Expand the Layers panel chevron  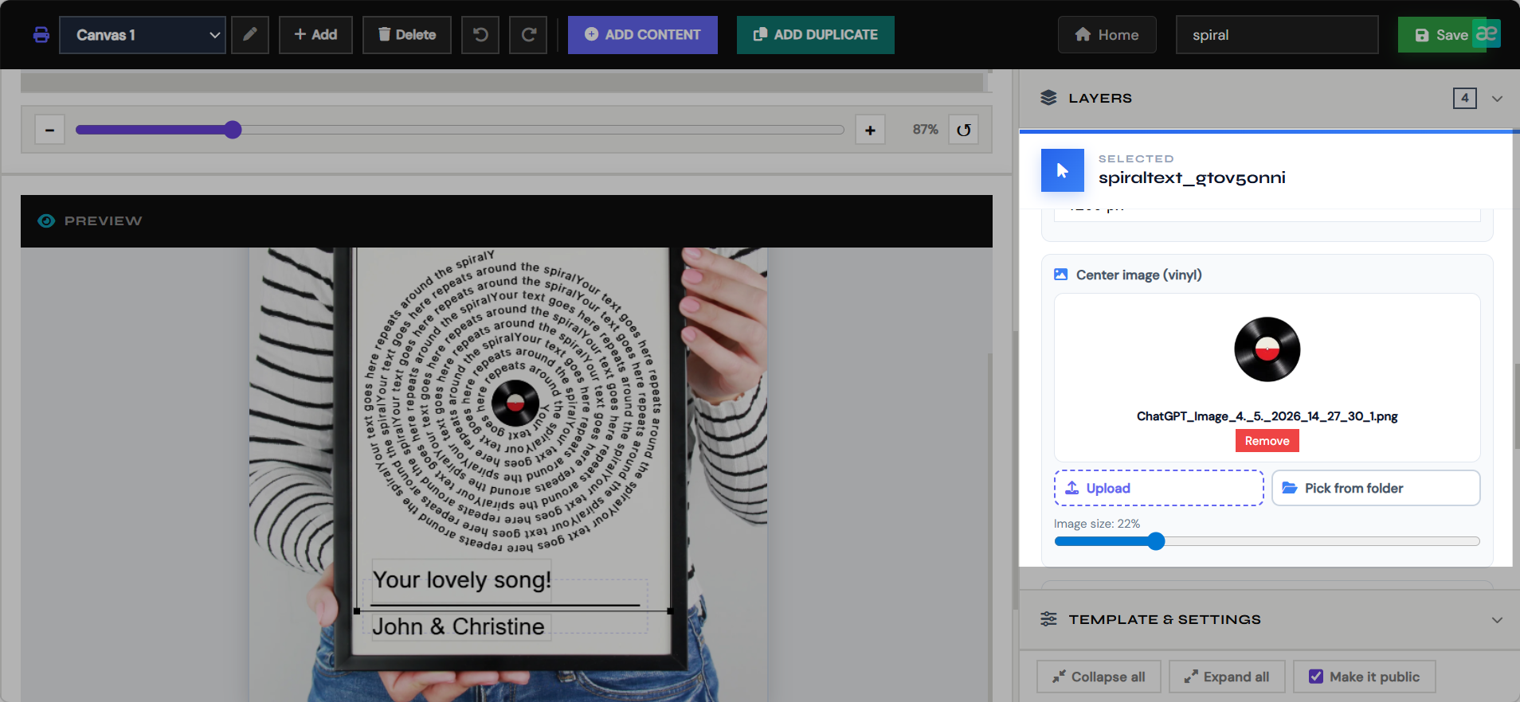(x=1497, y=99)
